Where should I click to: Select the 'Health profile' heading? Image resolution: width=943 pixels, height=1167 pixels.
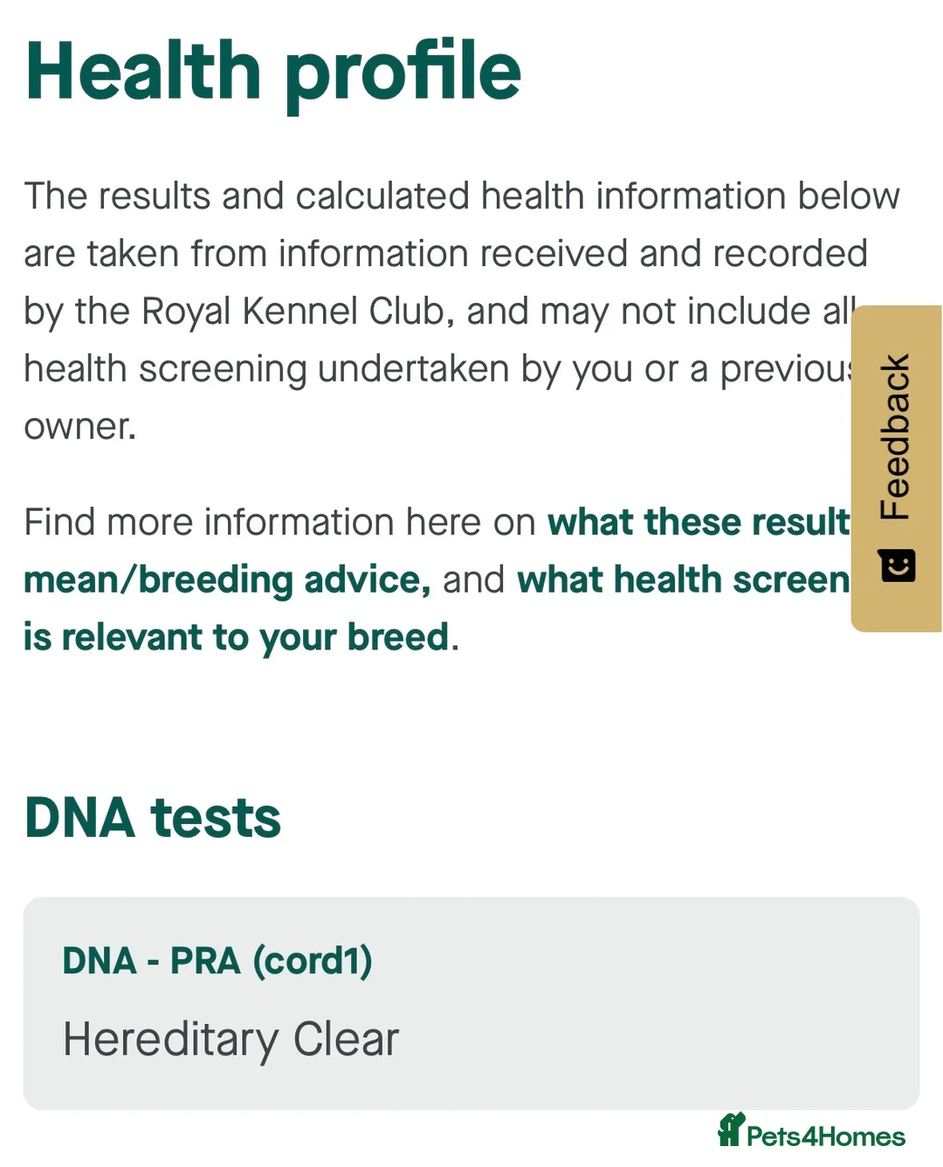(273, 71)
